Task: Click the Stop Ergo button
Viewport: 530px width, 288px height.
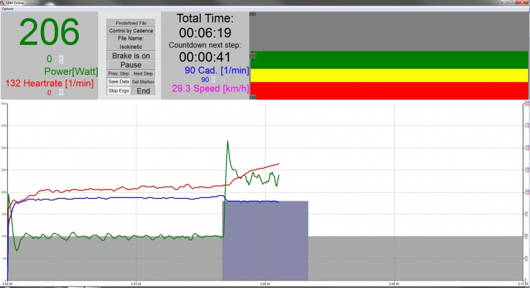Action: 119,91
